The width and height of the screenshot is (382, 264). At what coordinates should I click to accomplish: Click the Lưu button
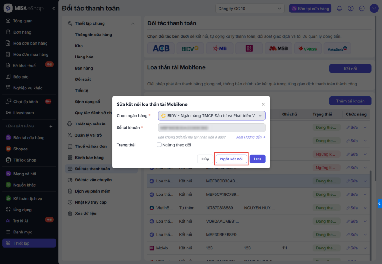(257, 159)
